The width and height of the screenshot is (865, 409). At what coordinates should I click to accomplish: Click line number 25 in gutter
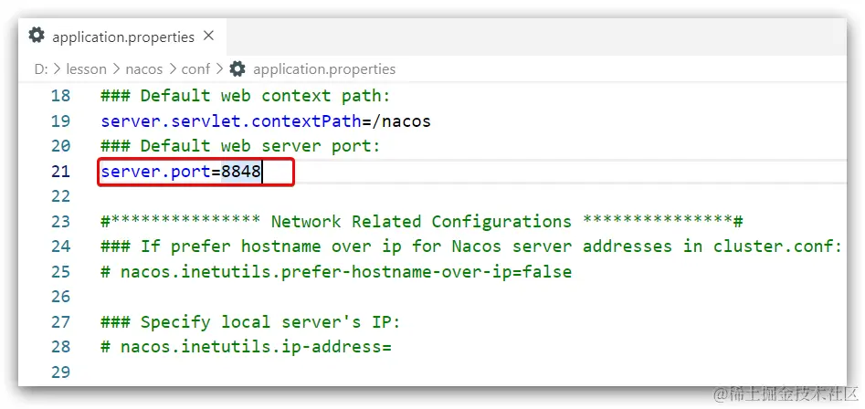pos(60,272)
